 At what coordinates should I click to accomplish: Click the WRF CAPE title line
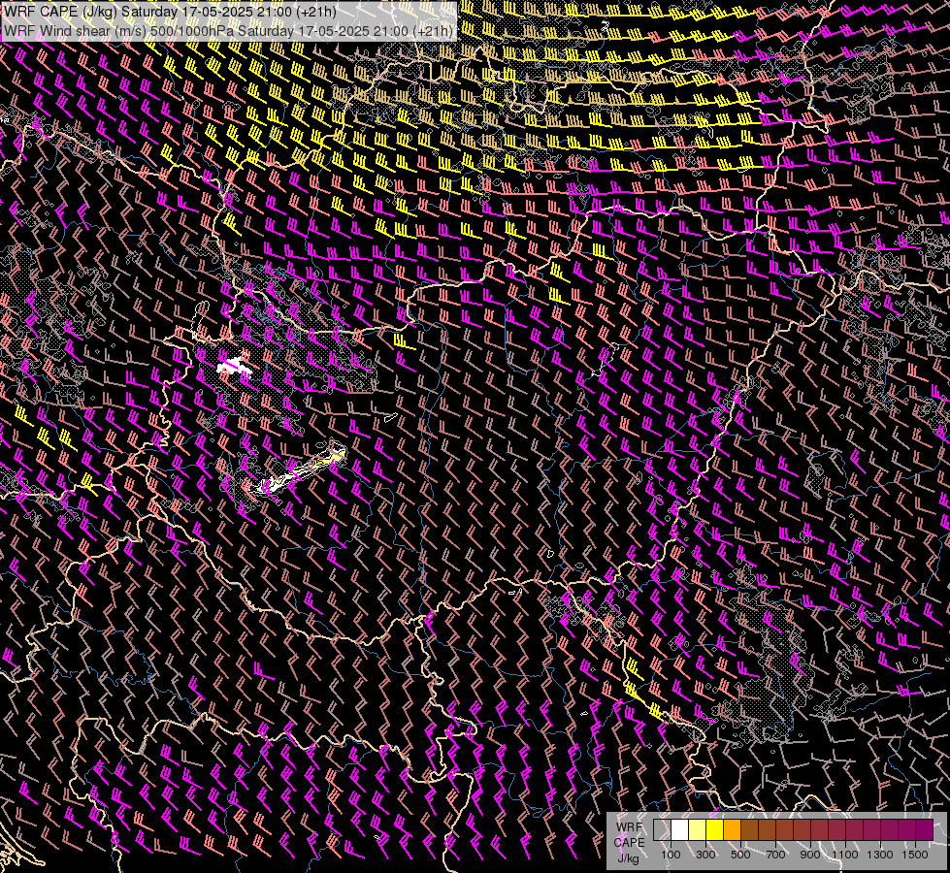tap(170, 12)
